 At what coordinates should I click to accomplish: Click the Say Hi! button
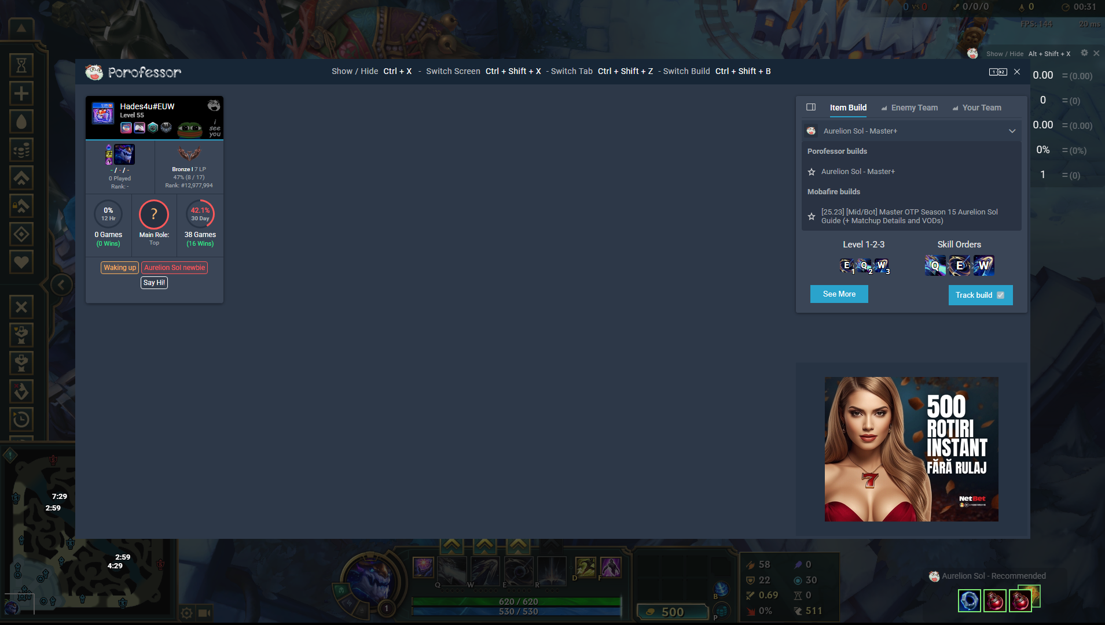154,283
